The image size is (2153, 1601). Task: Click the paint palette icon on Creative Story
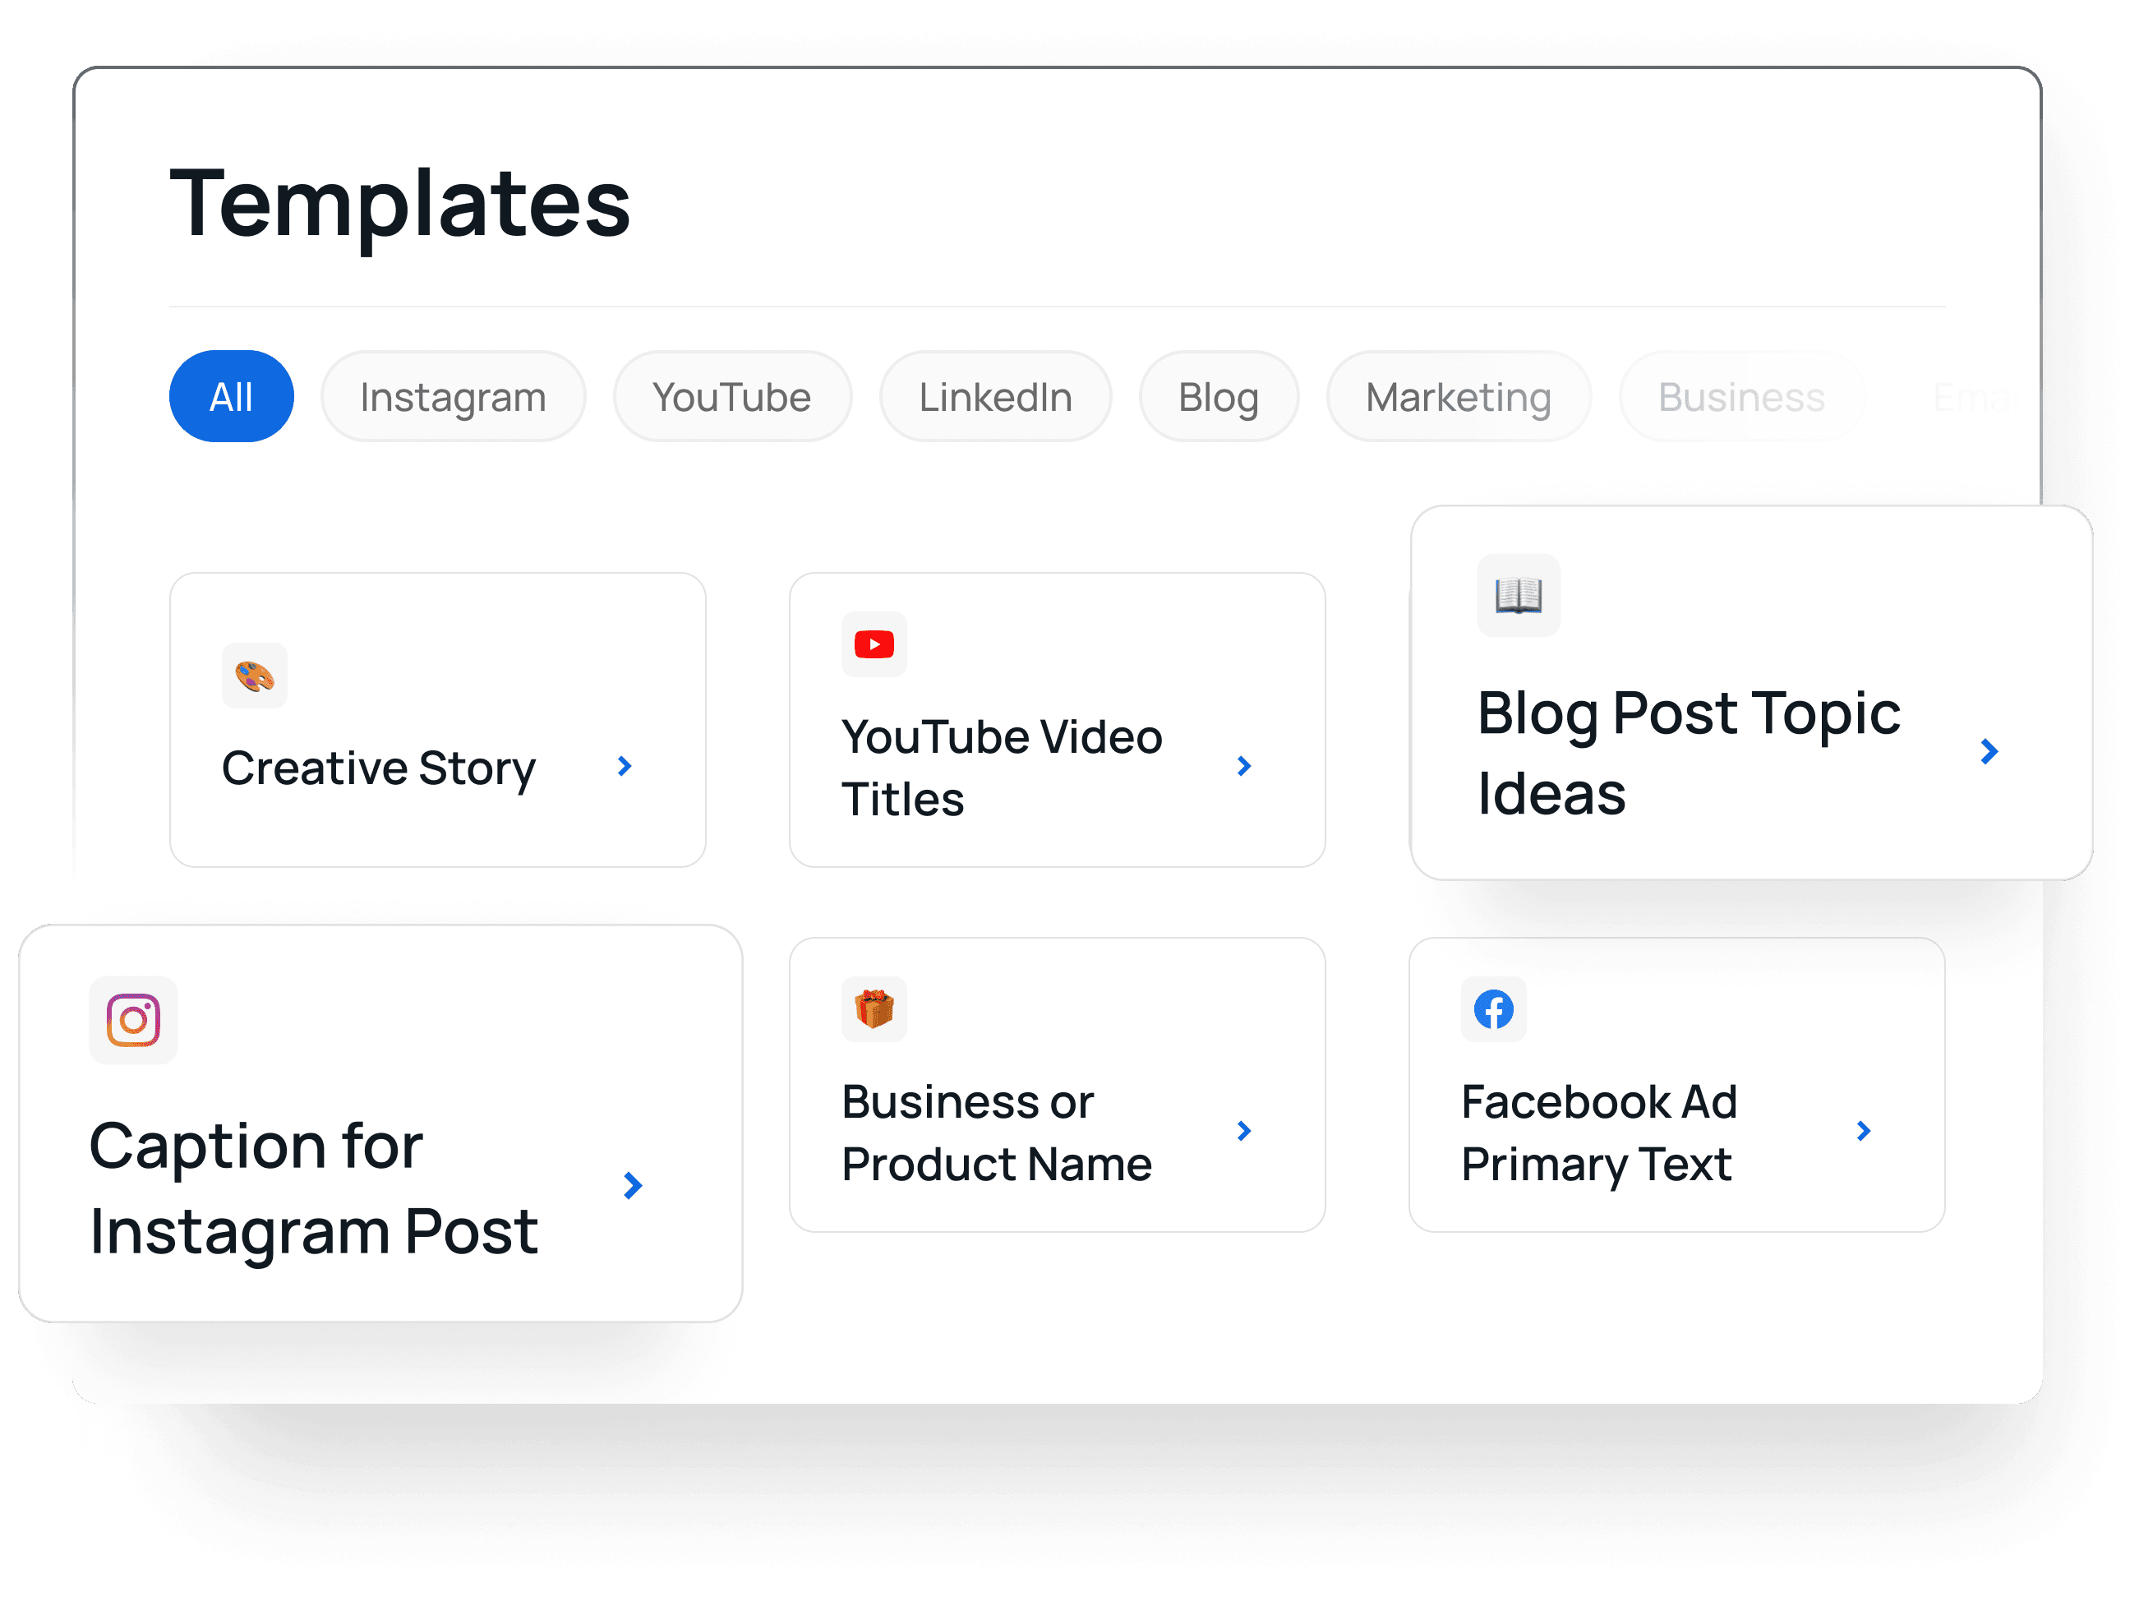click(x=255, y=676)
